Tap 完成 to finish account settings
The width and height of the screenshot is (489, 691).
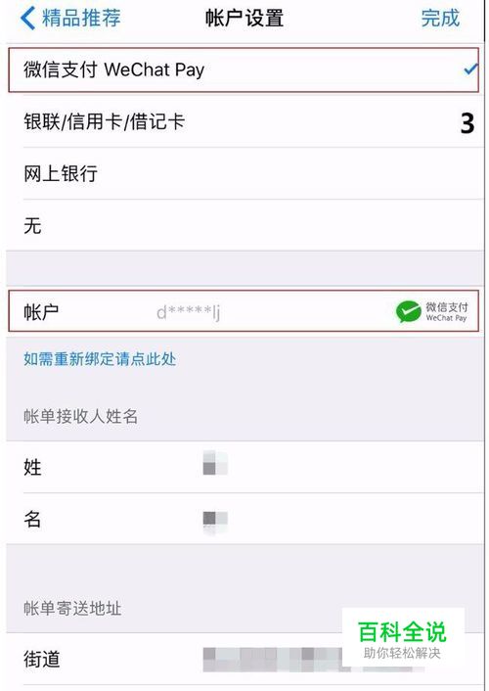(x=440, y=18)
